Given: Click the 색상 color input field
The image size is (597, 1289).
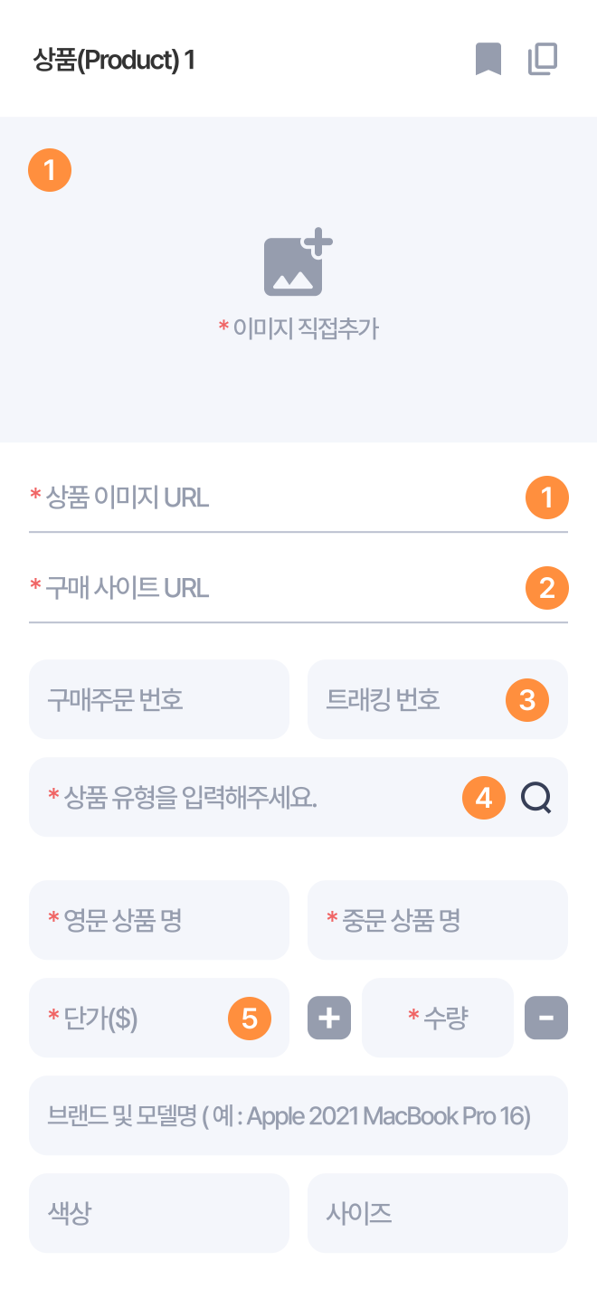Looking at the screenshot, I should [x=159, y=1213].
